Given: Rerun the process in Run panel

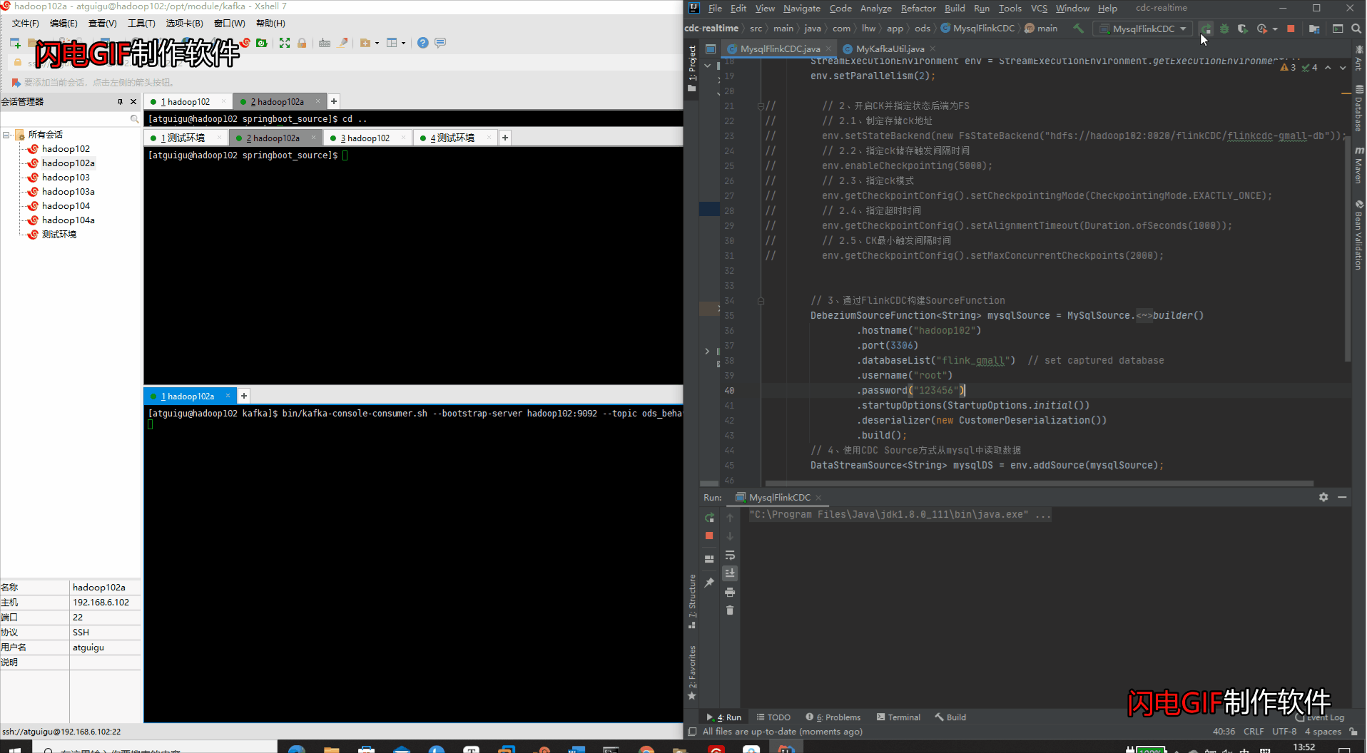Looking at the screenshot, I should click(709, 518).
